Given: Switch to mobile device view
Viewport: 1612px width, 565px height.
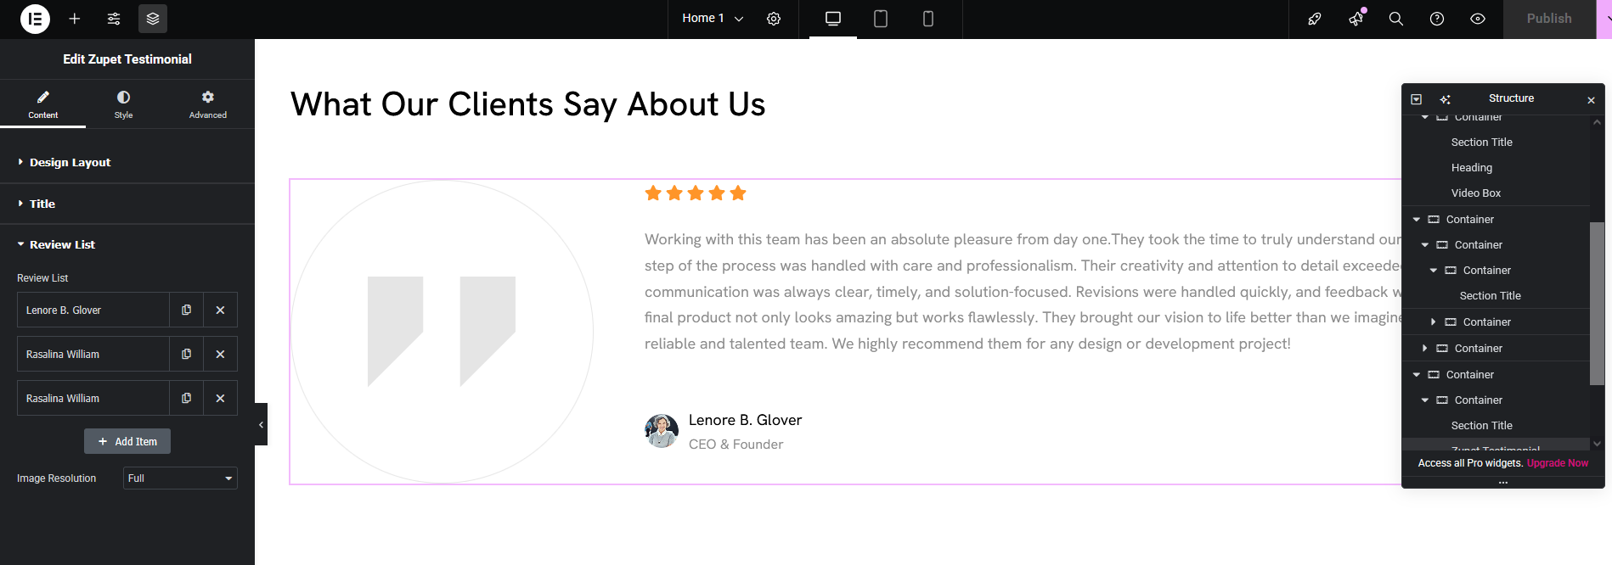Looking at the screenshot, I should (928, 19).
